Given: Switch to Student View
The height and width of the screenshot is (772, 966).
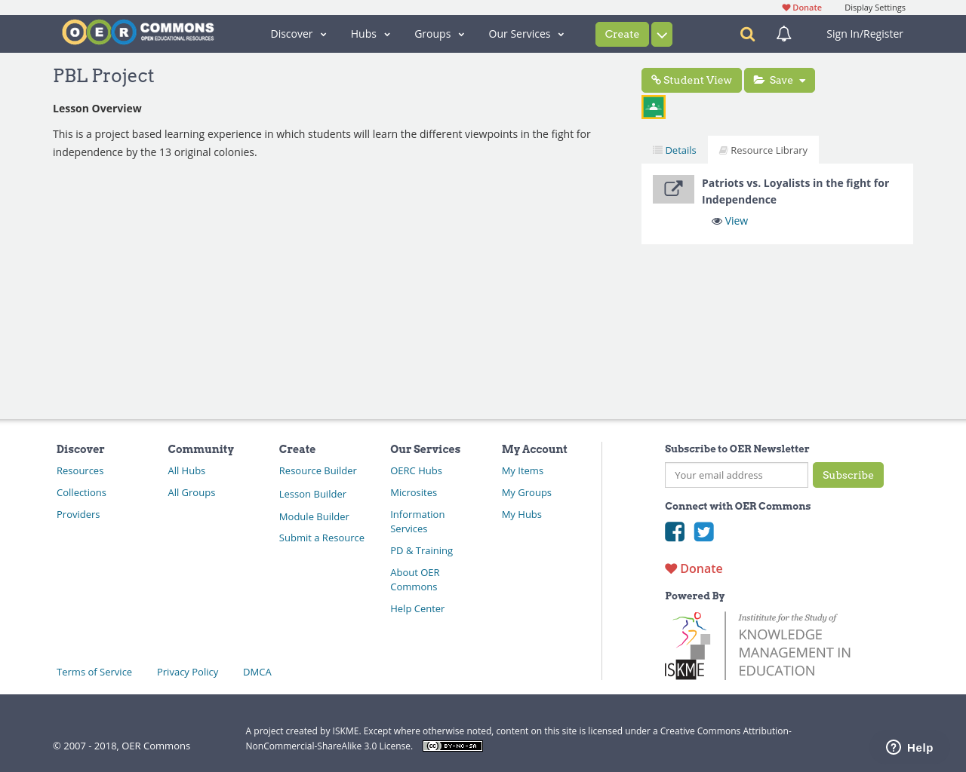Looking at the screenshot, I should pyautogui.click(x=691, y=79).
